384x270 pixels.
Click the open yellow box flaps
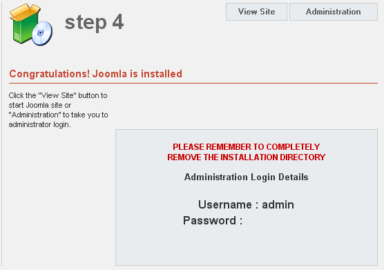click(x=24, y=12)
